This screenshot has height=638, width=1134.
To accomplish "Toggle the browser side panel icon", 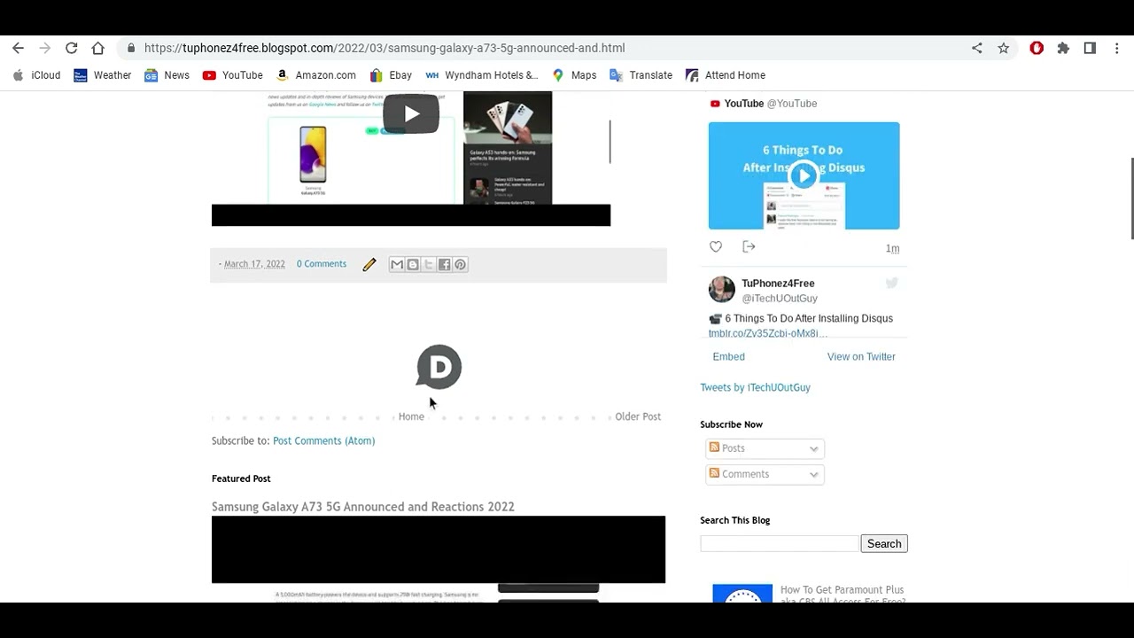I will [x=1090, y=48].
